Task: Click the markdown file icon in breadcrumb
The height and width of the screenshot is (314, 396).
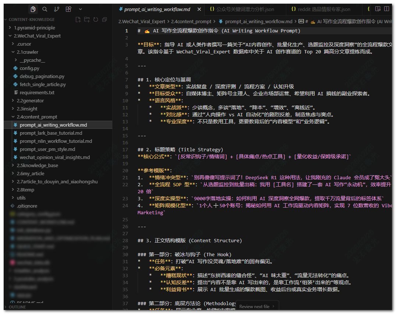Action: click(x=221, y=21)
